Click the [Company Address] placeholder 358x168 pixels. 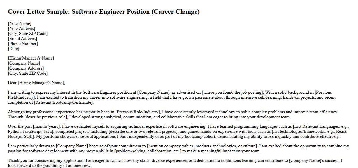tap(26, 68)
